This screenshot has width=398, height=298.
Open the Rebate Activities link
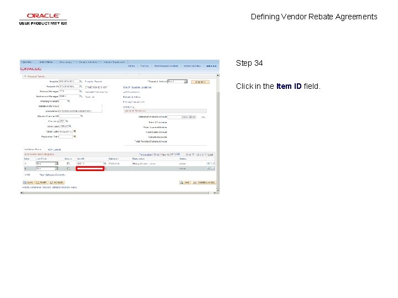point(132,97)
